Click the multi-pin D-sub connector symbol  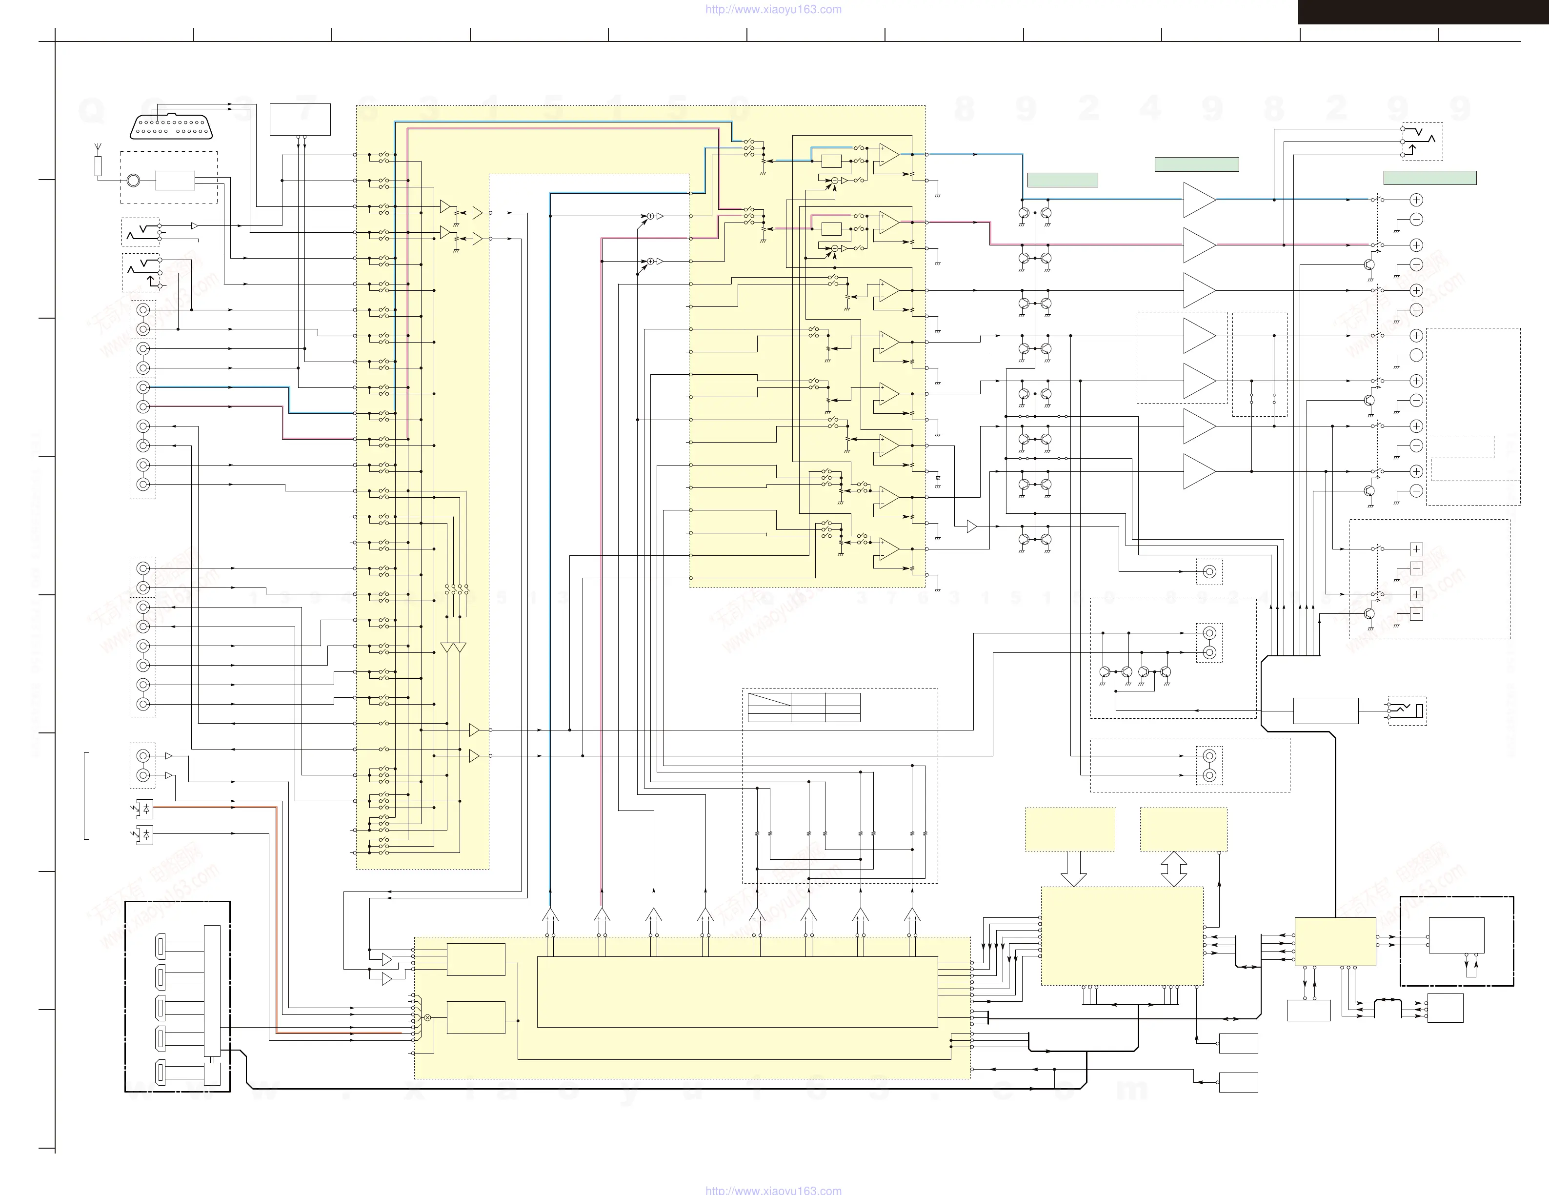point(171,126)
